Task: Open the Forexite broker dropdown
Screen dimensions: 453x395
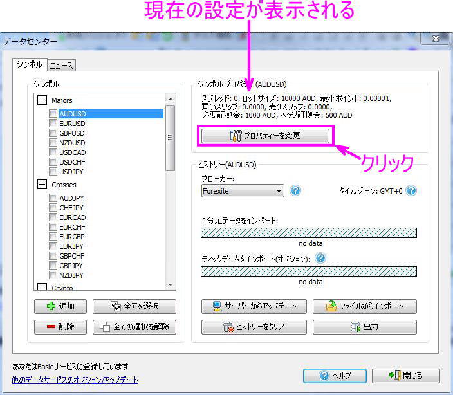Action: [x=243, y=191]
